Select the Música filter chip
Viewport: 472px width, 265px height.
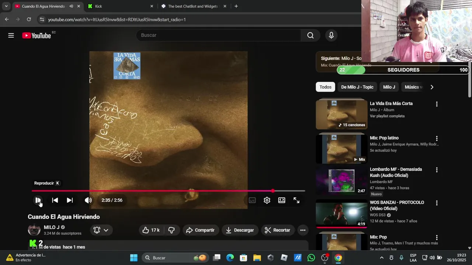coord(413,87)
